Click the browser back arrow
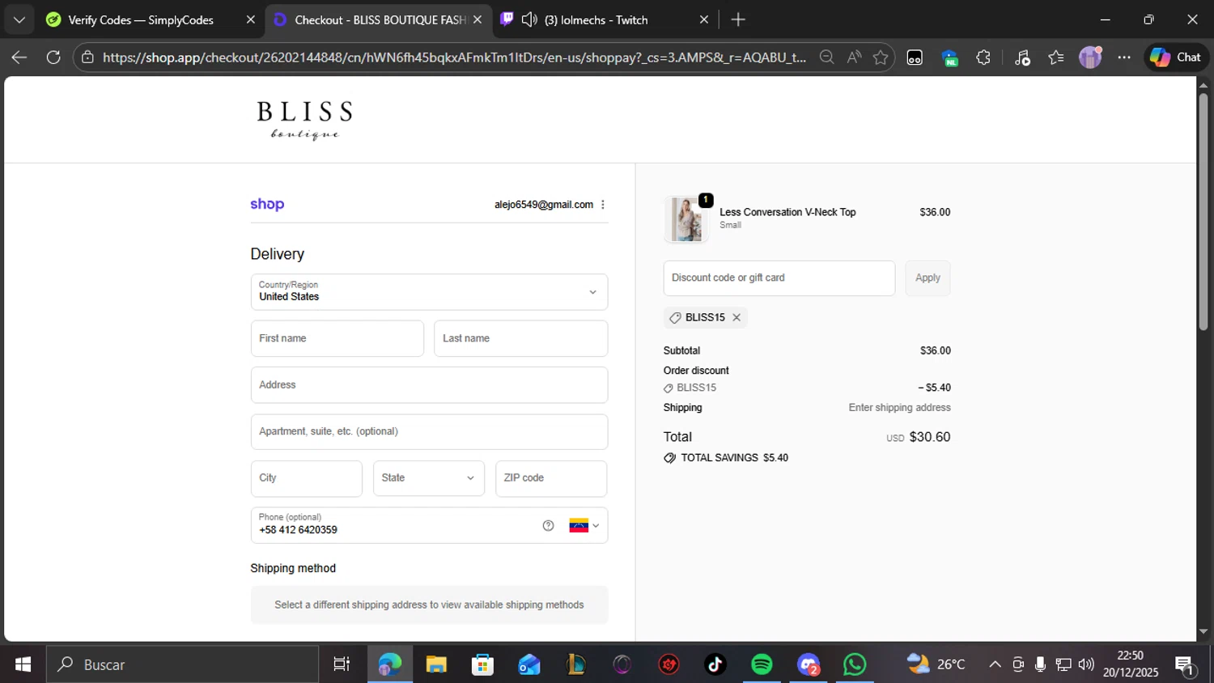The image size is (1214, 683). pos(19,57)
